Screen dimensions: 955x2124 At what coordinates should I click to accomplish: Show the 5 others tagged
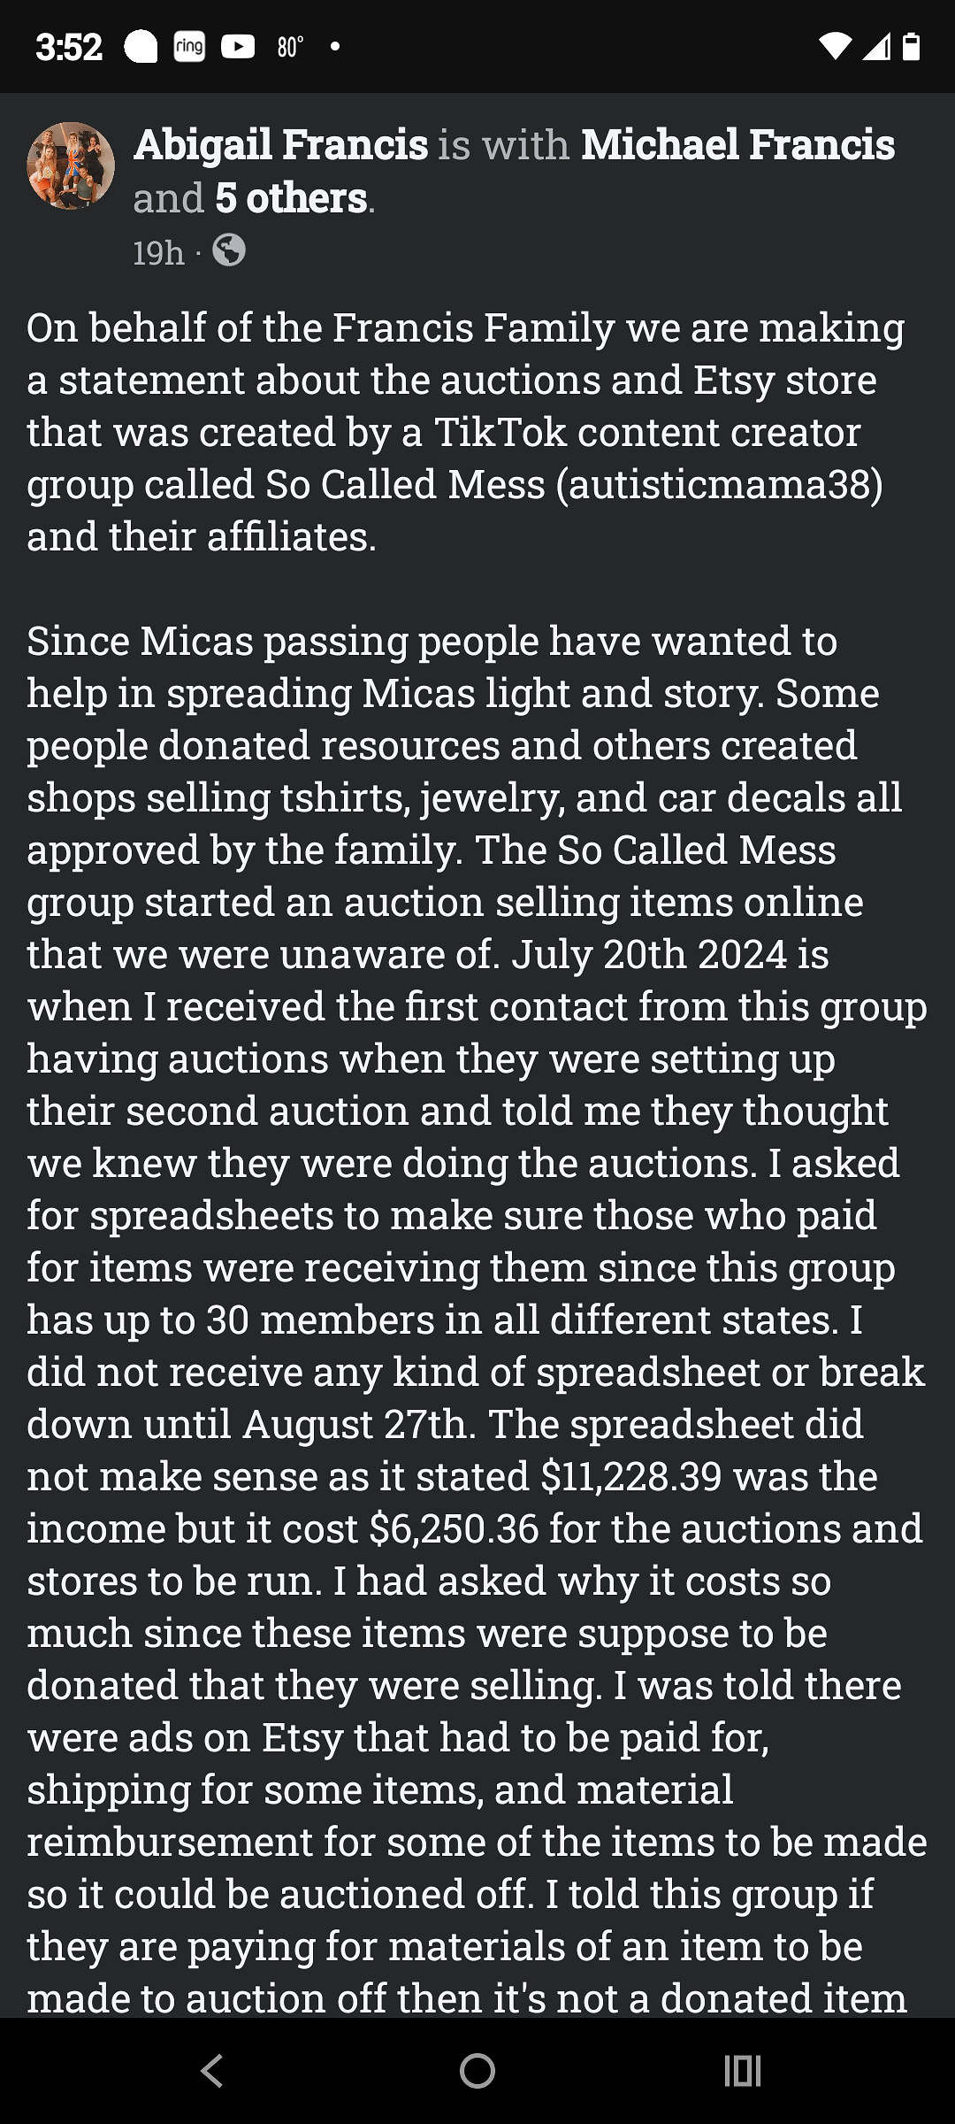(291, 198)
